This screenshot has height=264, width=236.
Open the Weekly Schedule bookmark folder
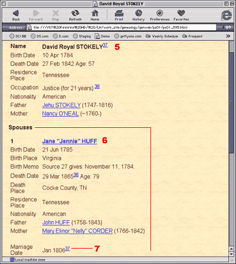(162, 36)
